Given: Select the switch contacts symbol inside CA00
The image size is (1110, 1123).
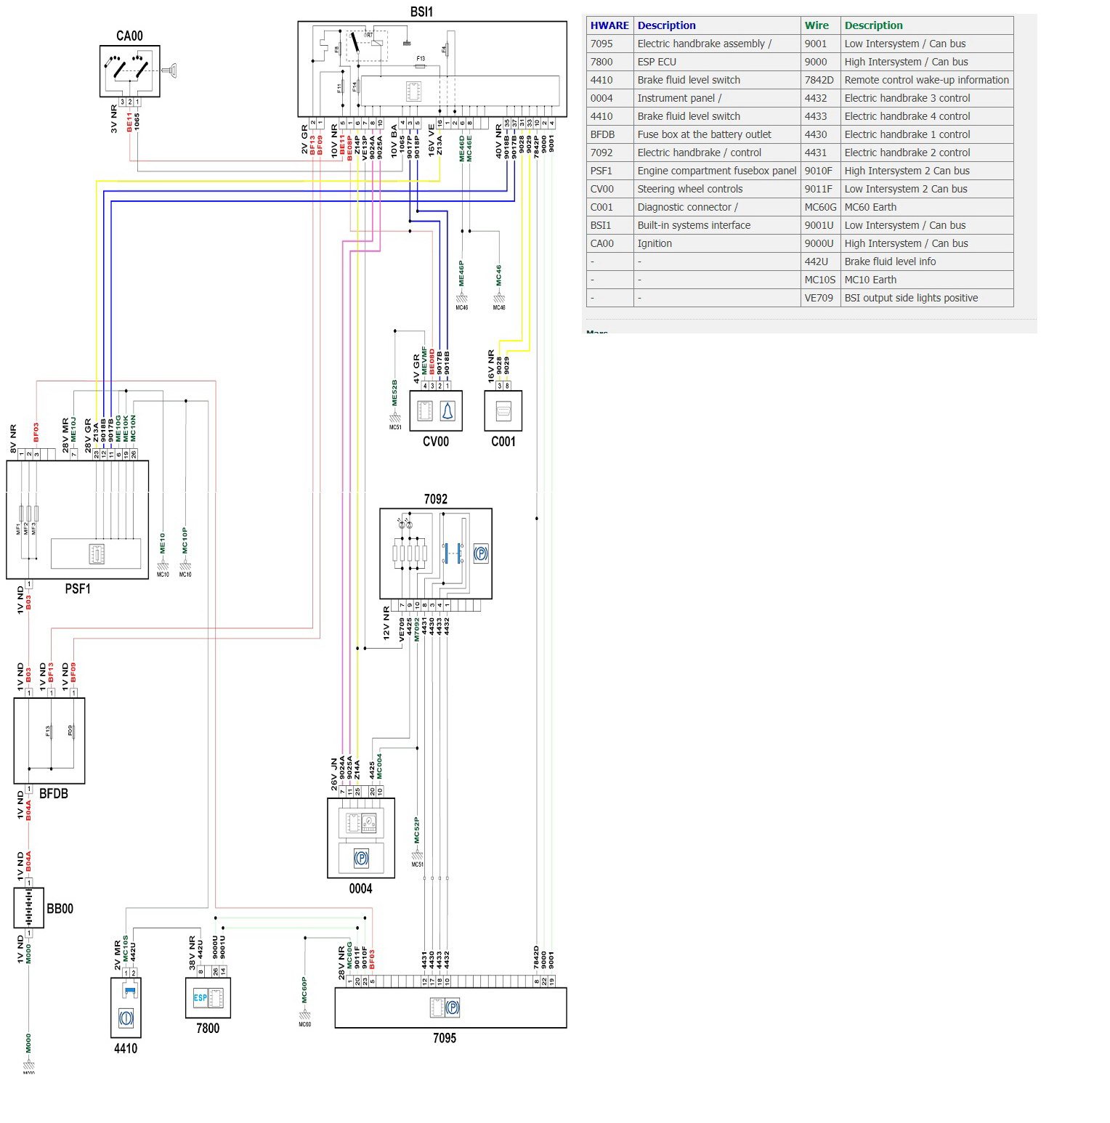Looking at the screenshot, I should click(x=130, y=67).
